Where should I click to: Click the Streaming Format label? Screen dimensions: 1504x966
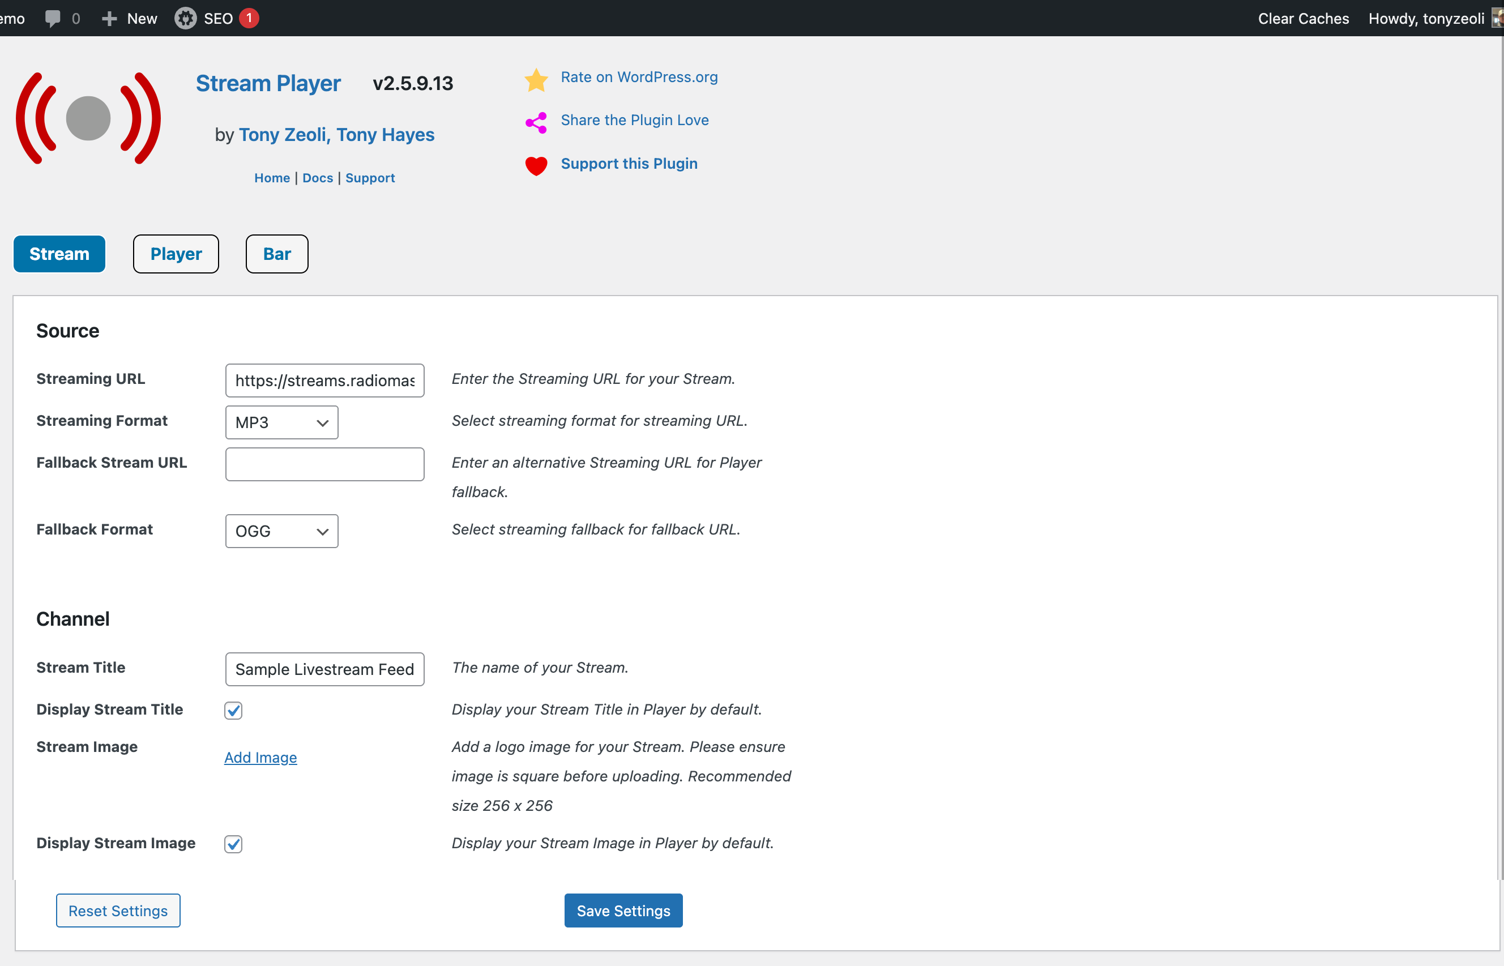102,420
